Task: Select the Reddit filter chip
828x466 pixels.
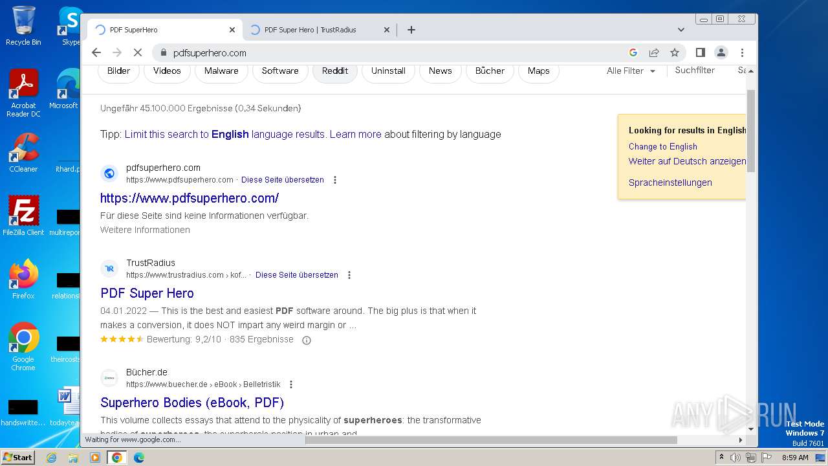Action: click(335, 71)
